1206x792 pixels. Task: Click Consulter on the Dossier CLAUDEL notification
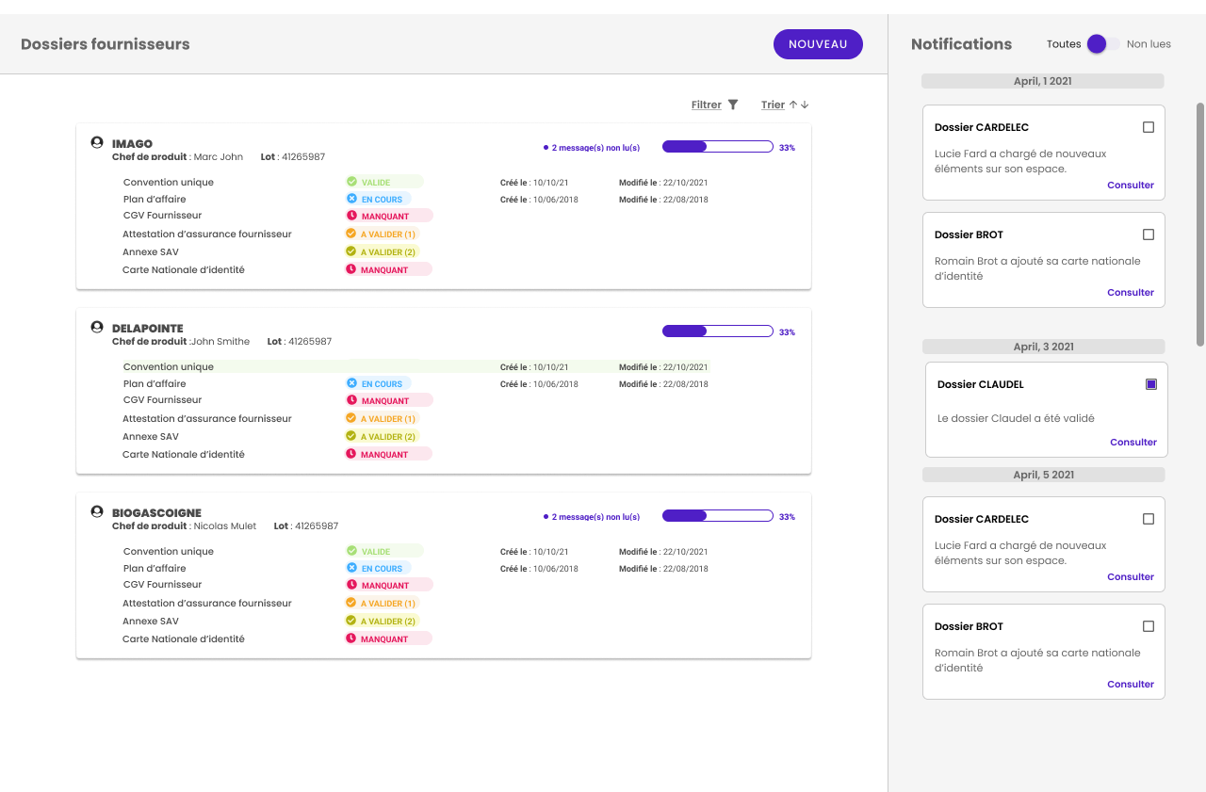click(x=1133, y=442)
